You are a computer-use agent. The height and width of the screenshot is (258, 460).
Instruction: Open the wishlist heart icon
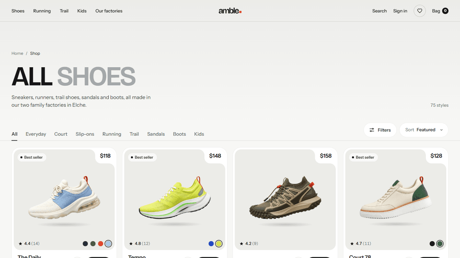pos(420,11)
